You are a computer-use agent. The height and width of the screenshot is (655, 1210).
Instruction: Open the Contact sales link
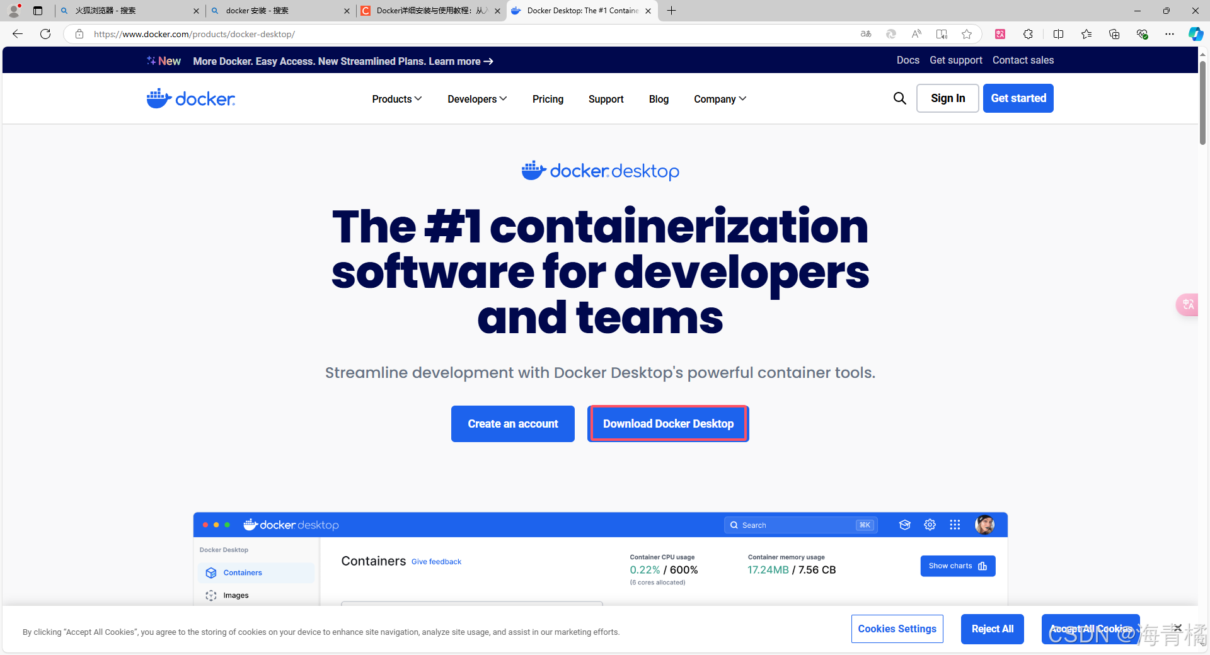point(1023,60)
